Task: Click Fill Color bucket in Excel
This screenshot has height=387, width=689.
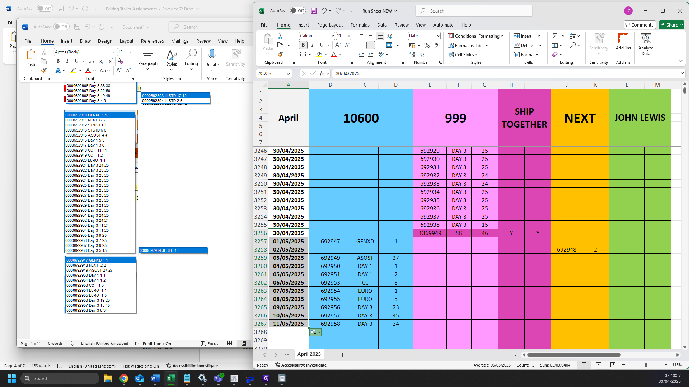Action: (319, 54)
